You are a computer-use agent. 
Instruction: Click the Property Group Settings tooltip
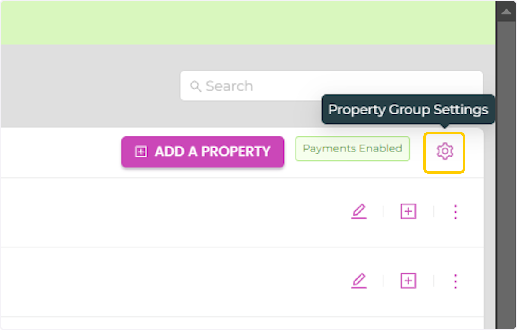point(408,110)
